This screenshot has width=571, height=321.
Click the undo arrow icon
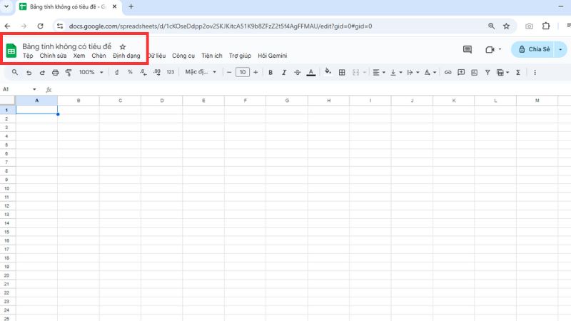29,72
